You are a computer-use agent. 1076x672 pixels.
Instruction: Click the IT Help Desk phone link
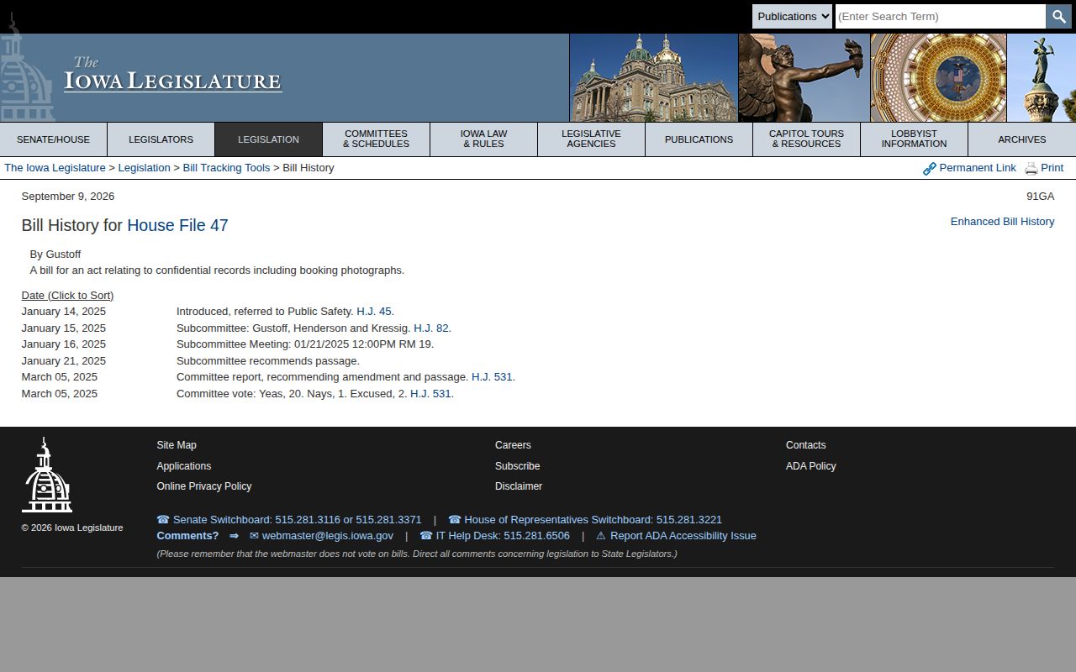coord(494,536)
